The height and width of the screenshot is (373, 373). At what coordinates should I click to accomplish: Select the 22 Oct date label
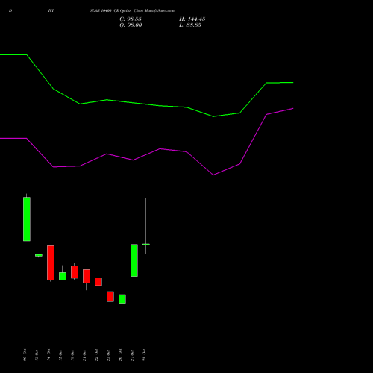96,355
